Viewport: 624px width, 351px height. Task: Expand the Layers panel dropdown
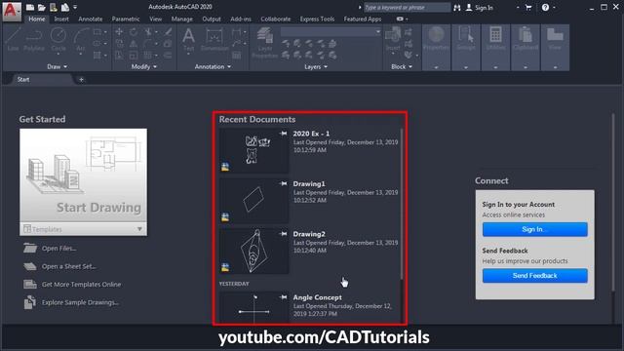tap(316, 67)
